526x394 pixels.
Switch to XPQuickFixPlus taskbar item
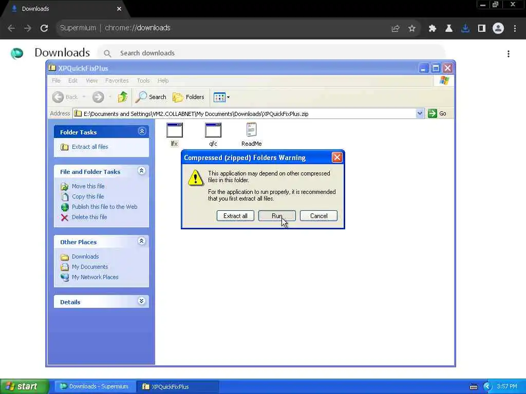tap(178, 386)
